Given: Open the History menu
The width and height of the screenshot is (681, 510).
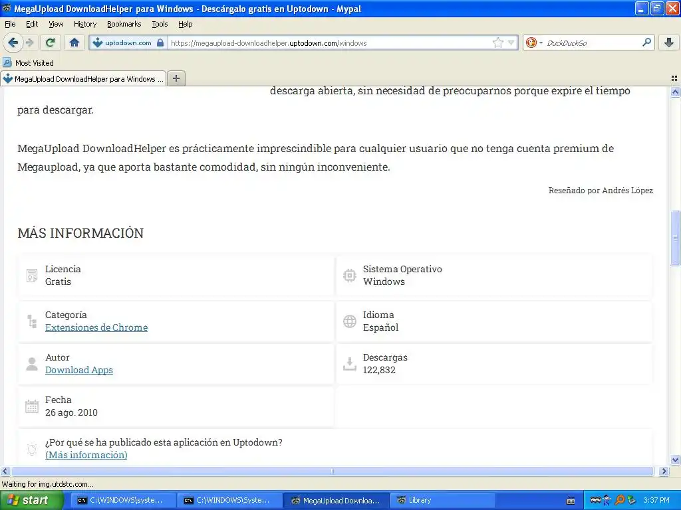Looking at the screenshot, I should click(85, 24).
